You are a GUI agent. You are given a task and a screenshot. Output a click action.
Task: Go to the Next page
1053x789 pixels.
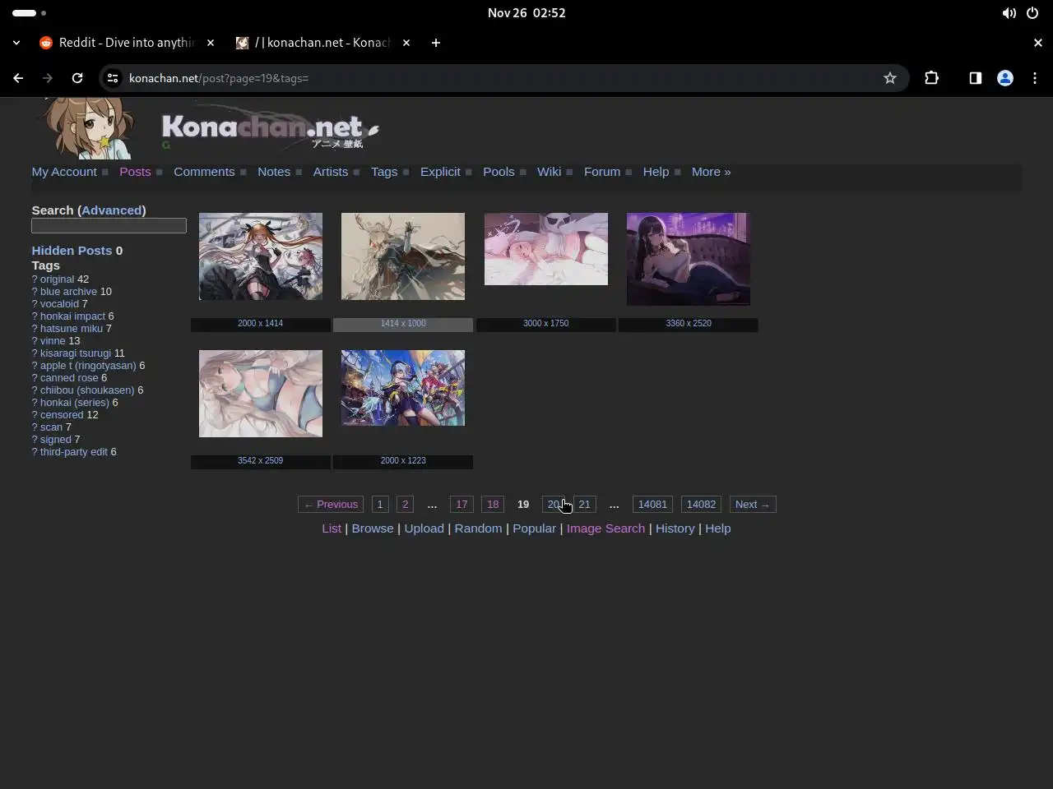click(x=753, y=505)
